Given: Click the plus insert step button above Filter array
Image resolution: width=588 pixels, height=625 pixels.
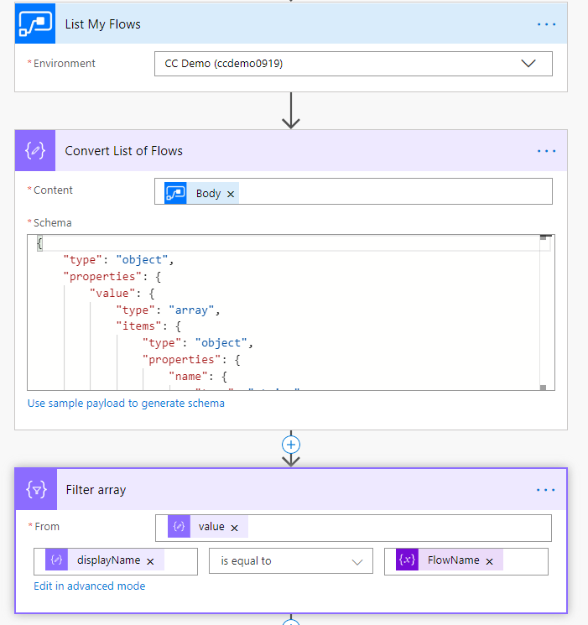Looking at the screenshot, I should (291, 445).
